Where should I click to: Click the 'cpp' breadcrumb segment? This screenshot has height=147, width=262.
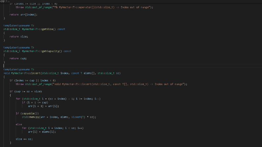click(2, 1)
